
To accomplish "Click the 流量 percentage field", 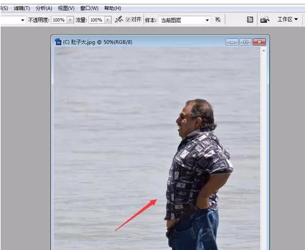I will pyautogui.click(x=96, y=20).
